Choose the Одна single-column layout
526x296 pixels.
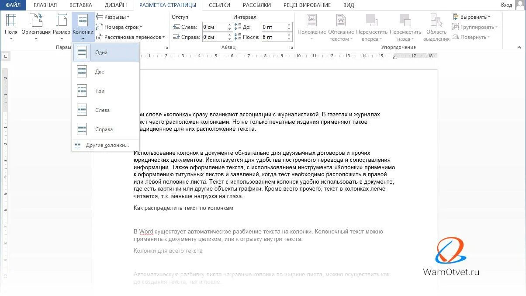click(106, 52)
